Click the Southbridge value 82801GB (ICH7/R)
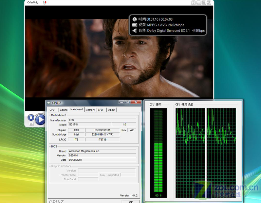This screenshot has width=261, height=203. coord(102,134)
